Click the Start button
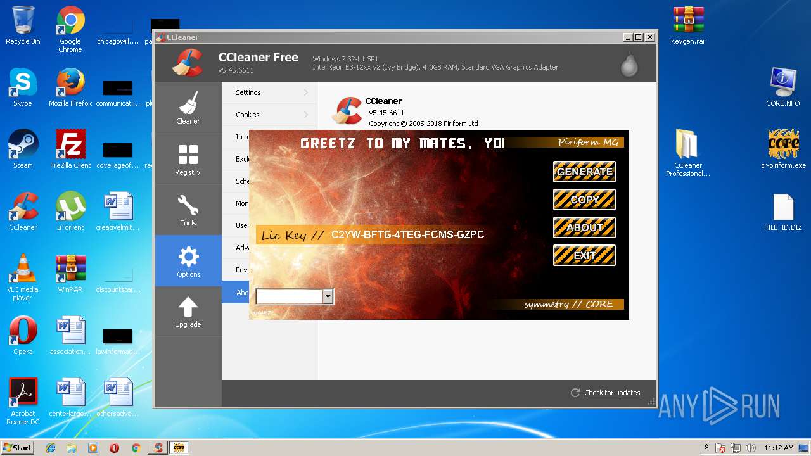 18,447
